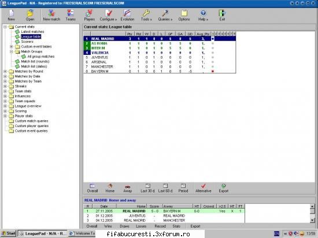Viewport: 318px width, 238px height.
Task: Switch to the Wins tab below
Action: point(108,226)
